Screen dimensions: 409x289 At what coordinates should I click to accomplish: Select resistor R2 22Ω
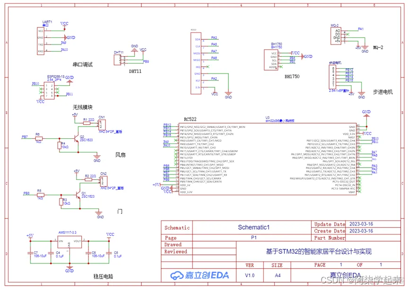[88, 180]
